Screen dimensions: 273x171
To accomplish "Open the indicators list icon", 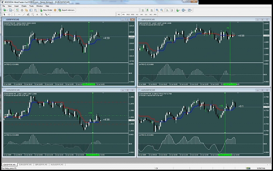I will pyautogui.click(x=177, y=10).
